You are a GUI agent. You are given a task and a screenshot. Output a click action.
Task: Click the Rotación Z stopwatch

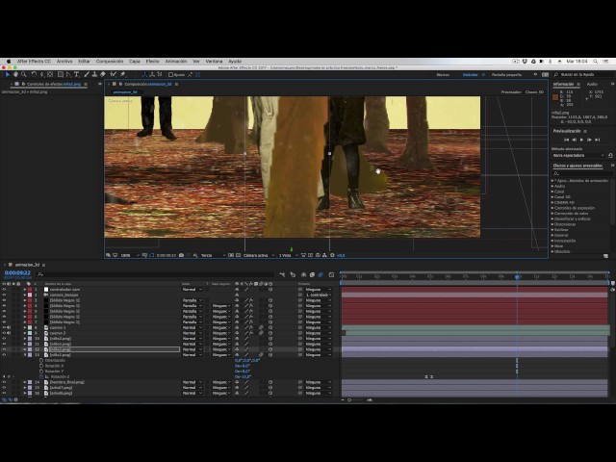point(41,376)
